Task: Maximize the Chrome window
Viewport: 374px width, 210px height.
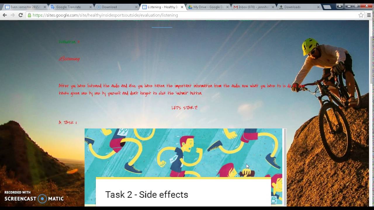Action: (x=356, y=6)
